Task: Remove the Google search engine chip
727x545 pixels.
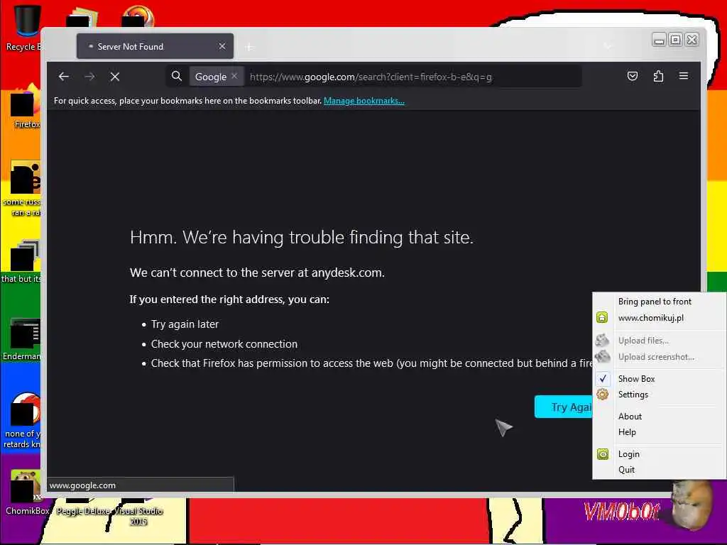Action: [234, 76]
